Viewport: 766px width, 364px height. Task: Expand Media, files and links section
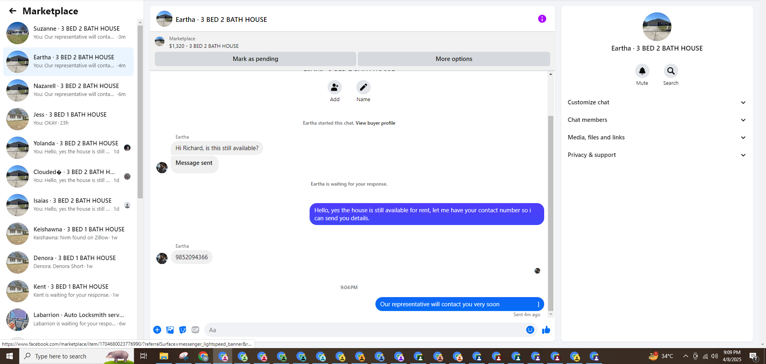point(657,137)
